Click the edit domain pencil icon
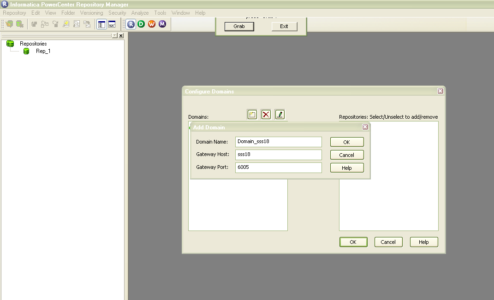 (x=280, y=115)
